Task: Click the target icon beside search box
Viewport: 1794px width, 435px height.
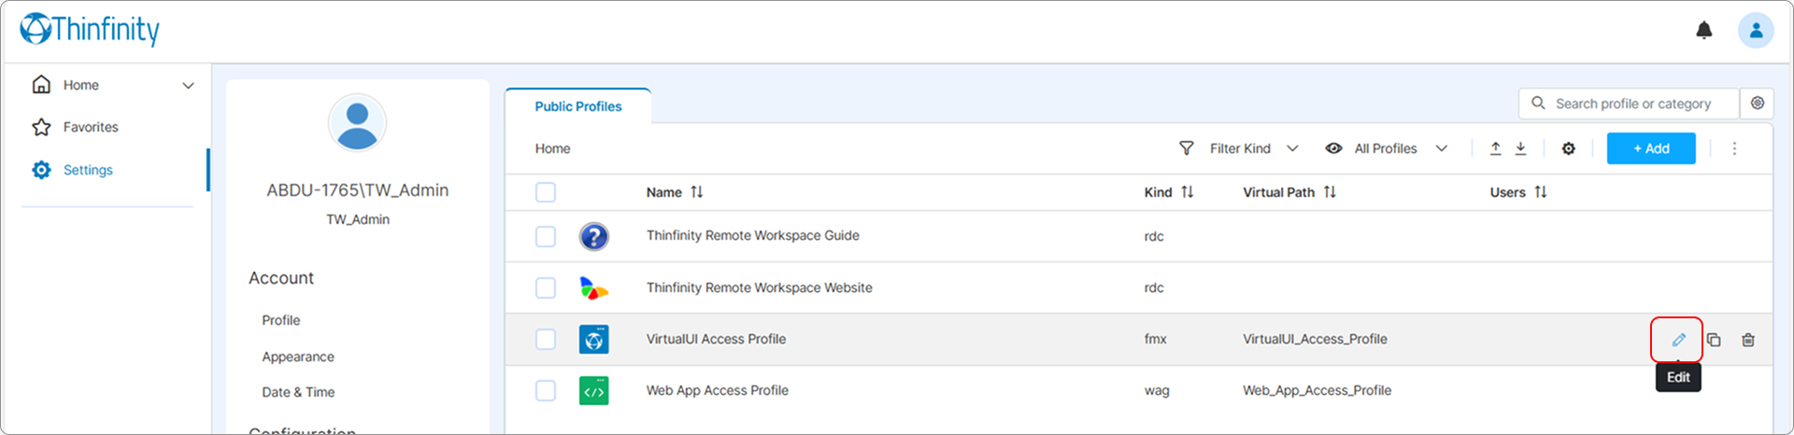Action: pos(1758,104)
